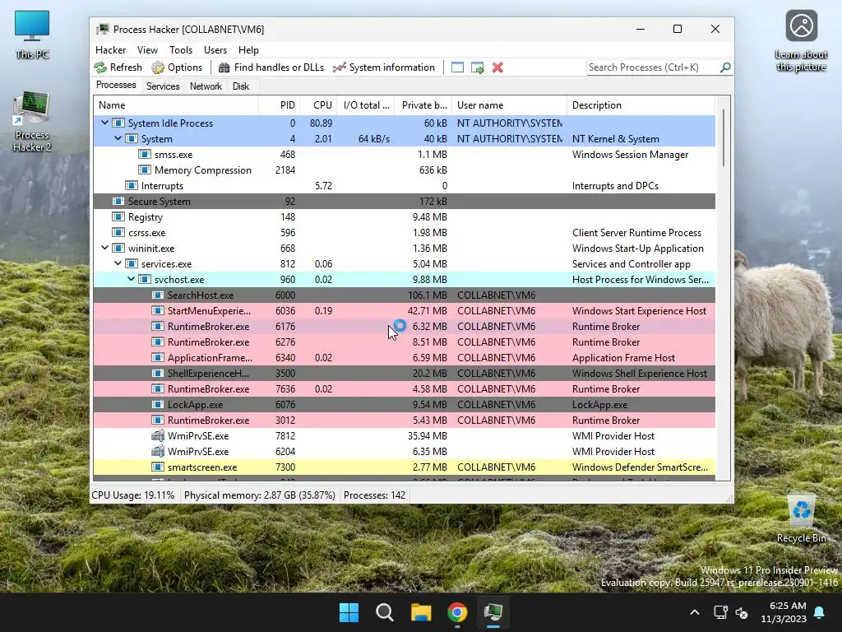Select RuntimeBroker.exe with PID 6276
842x632 pixels.
[405, 342]
